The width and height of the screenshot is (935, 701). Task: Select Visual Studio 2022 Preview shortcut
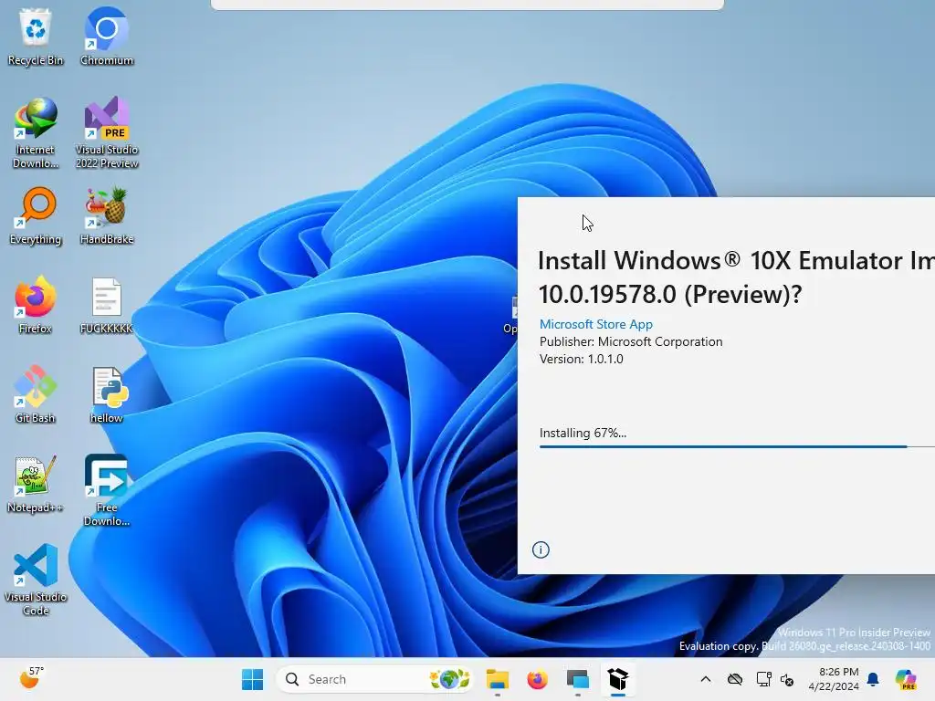107,133
